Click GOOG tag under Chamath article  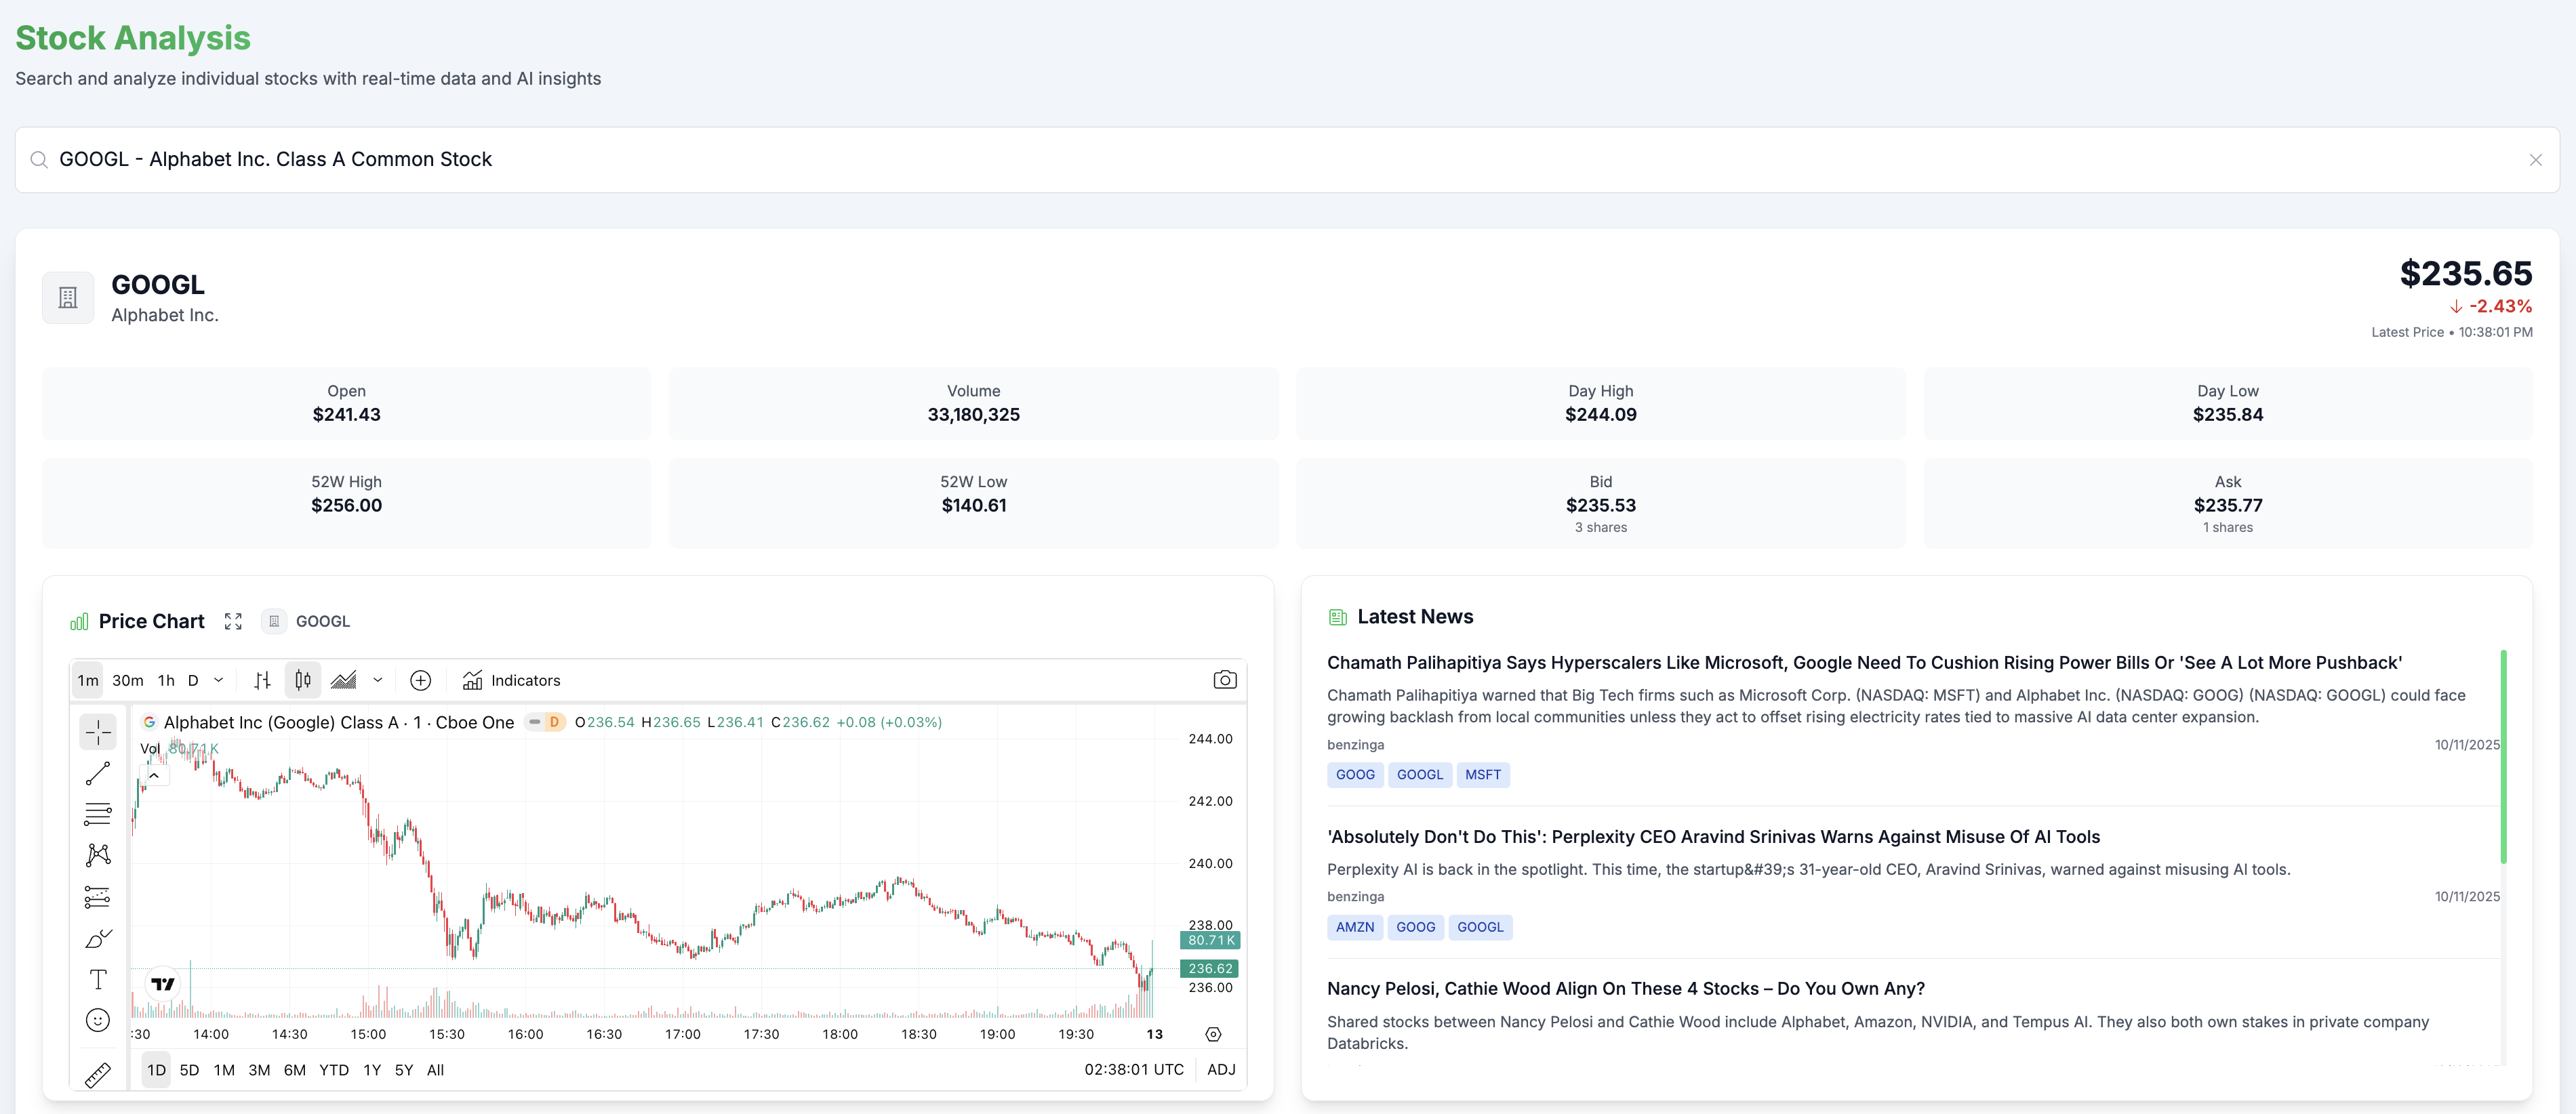pos(1354,774)
